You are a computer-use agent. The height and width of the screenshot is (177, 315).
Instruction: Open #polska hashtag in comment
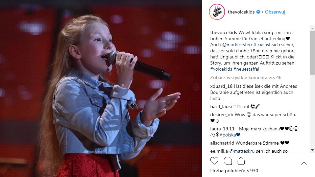click(228, 135)
